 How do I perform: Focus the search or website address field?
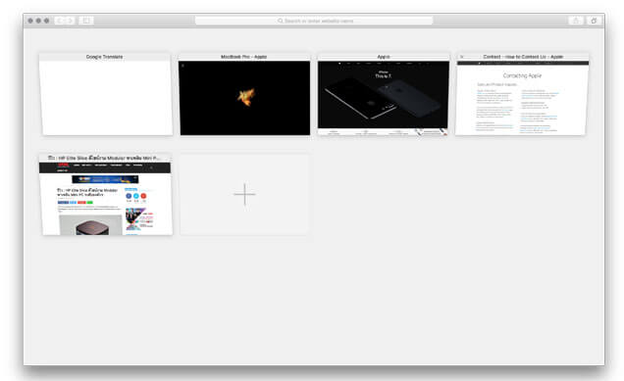point(314,21)
